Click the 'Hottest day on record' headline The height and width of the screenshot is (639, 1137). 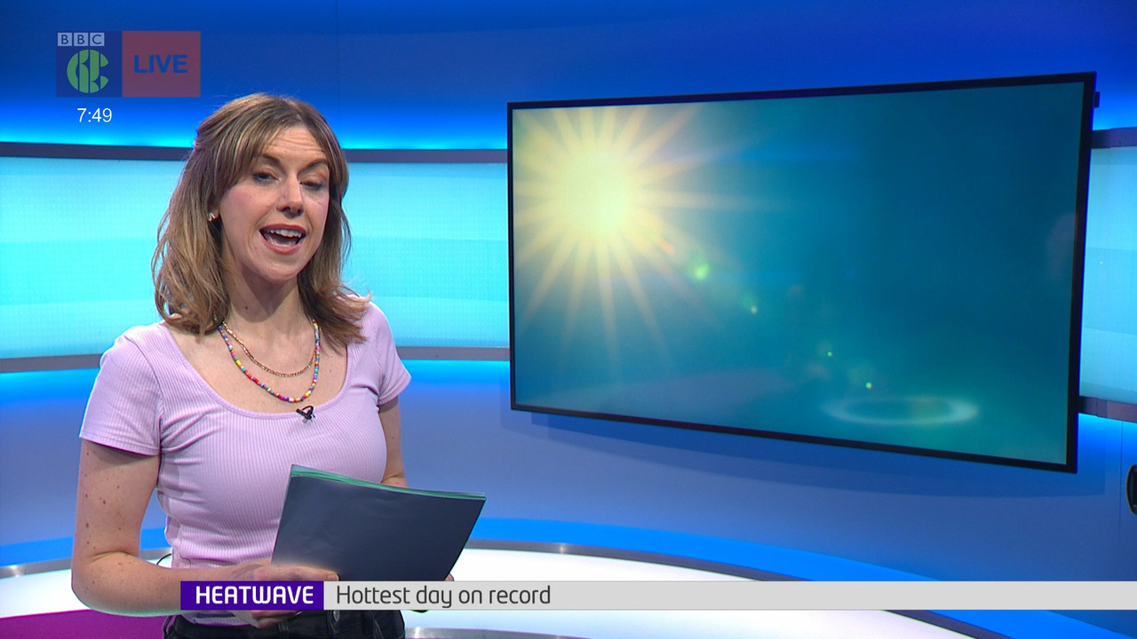click(443, 596)
